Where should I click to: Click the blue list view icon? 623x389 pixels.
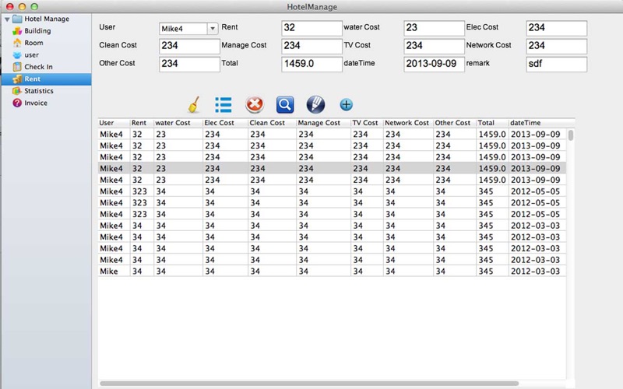pos(224,105)
